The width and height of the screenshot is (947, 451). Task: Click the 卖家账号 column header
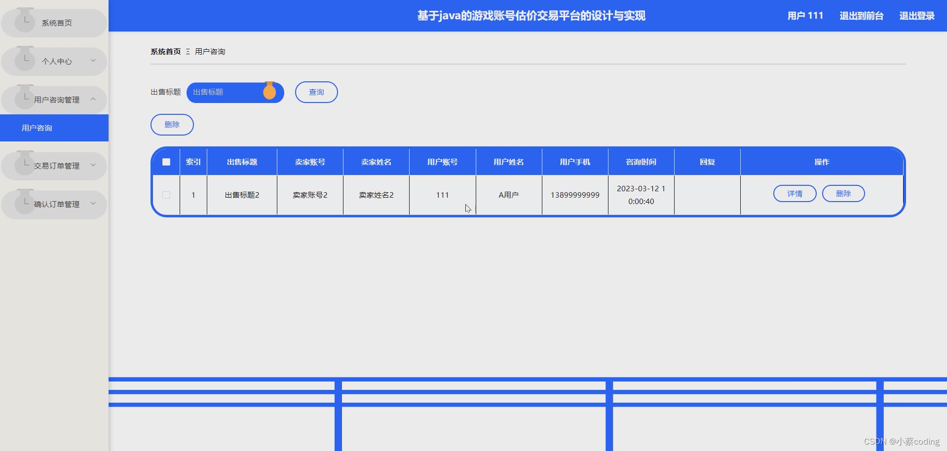click(310, 162)
